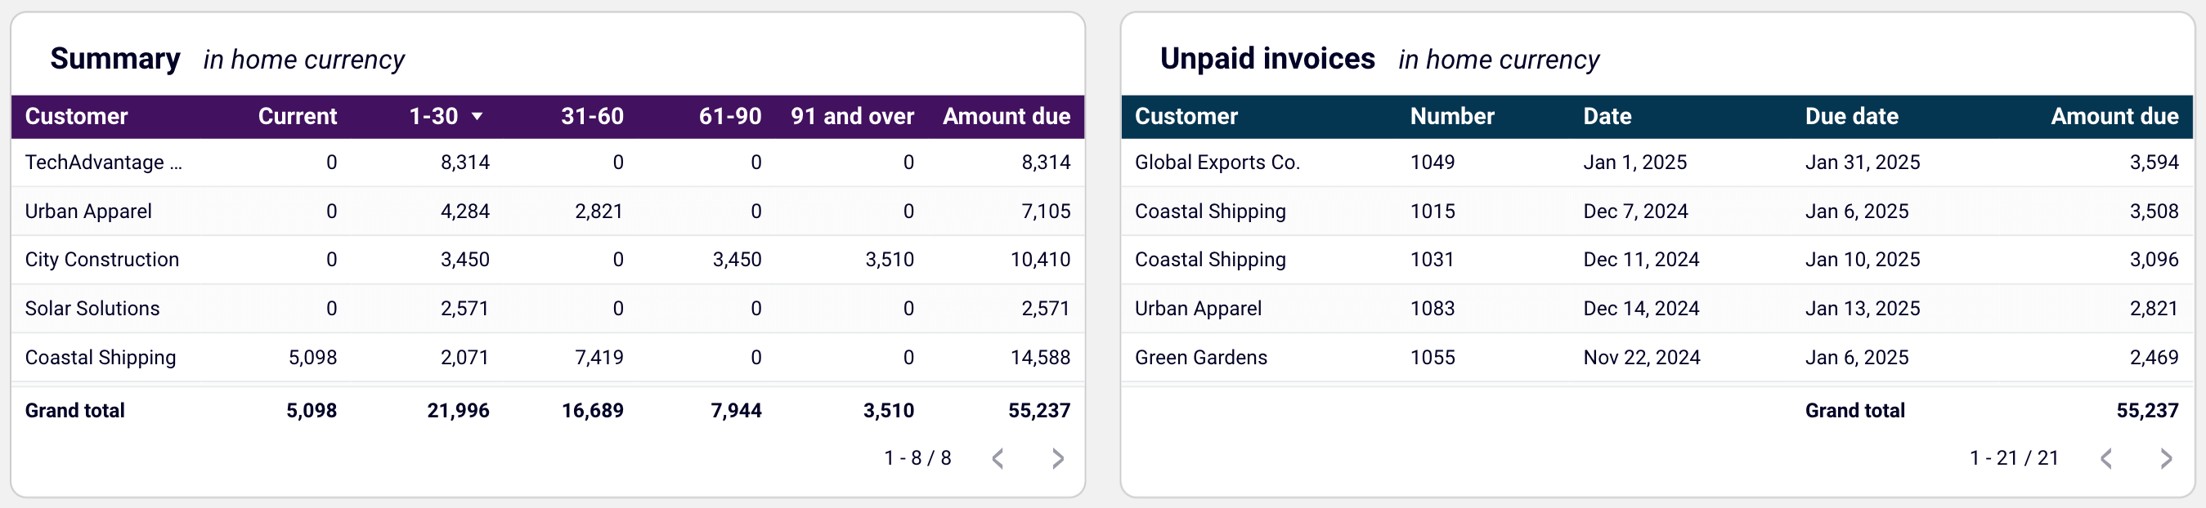Sort Summary table by Customer header
The width and height of the screenshot is (2206, 508).
pyautogui.click(x=76, y=116)
